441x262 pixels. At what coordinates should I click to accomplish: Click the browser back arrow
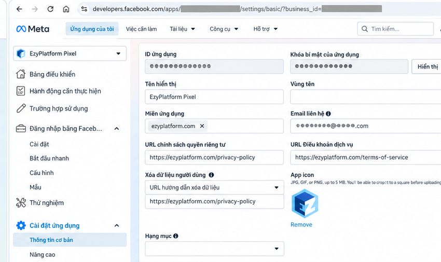coord(19,9)
